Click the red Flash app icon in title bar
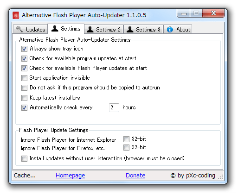Image resolution: width=238 pixels, height=195 pixels. coord(16,15)
